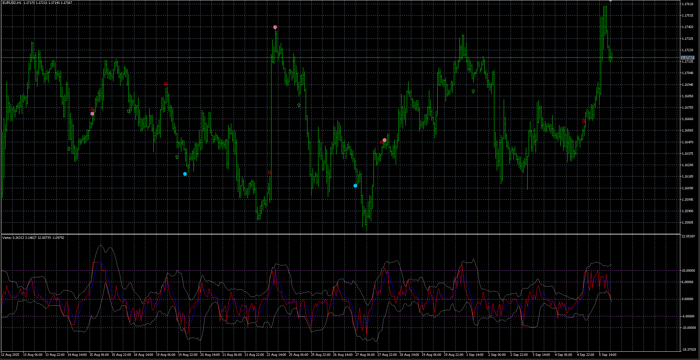Screen dimensions: 700x360
Task: Click the 5 Sep 14:00 time label
Action: 608,354
